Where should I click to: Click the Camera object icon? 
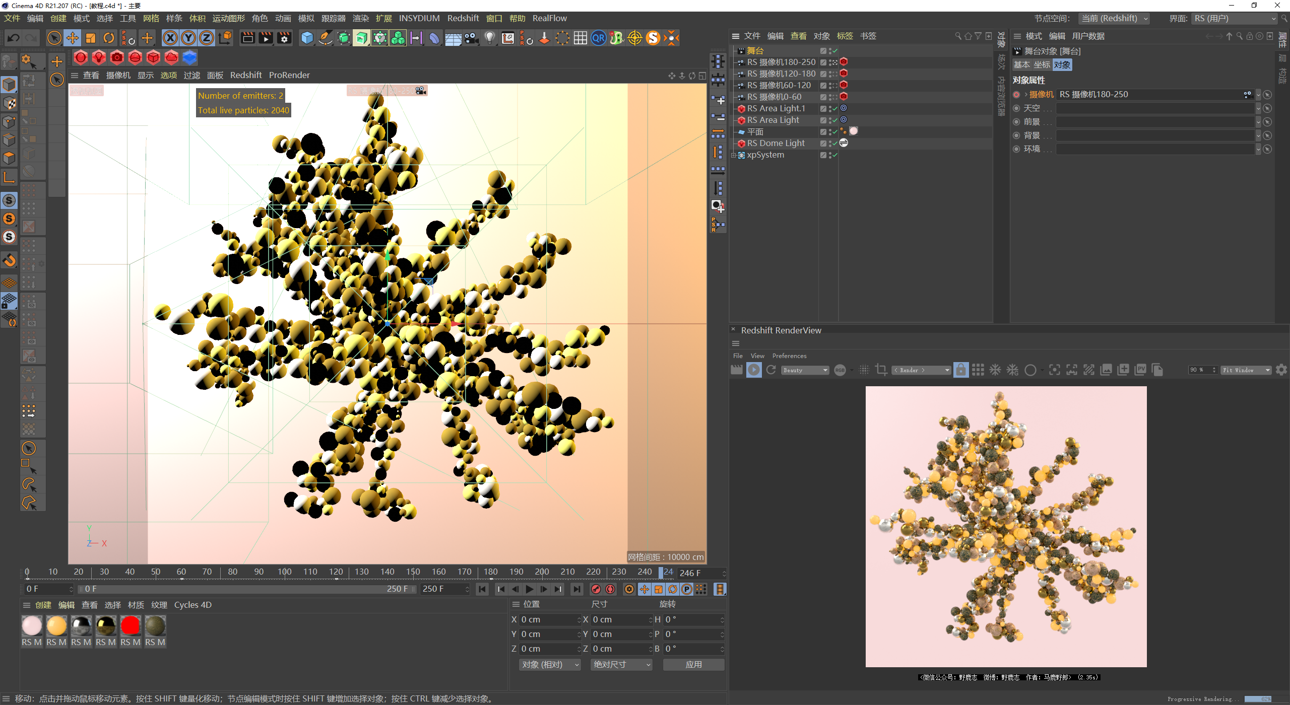(471, 38)
